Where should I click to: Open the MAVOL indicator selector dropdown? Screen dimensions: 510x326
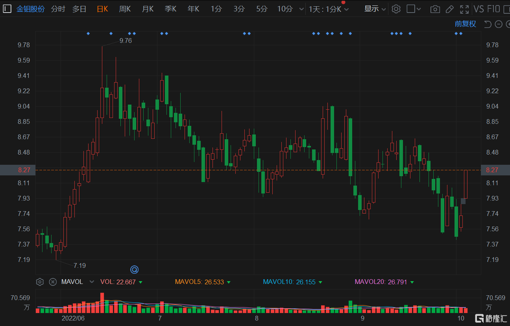[92, 282]
